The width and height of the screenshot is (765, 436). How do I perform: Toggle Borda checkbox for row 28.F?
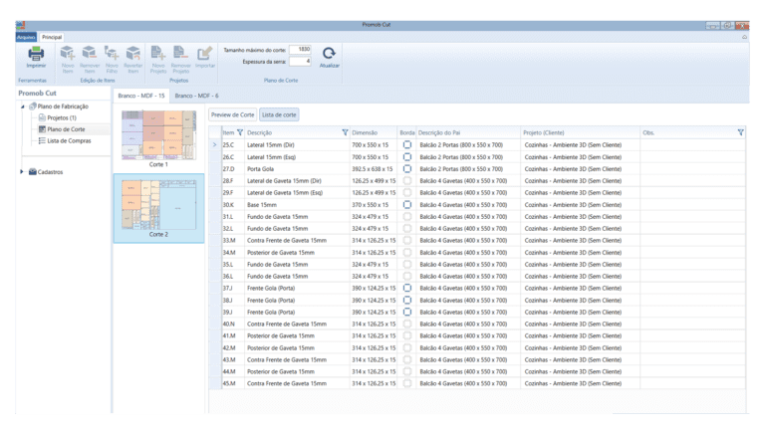[407, 180]
